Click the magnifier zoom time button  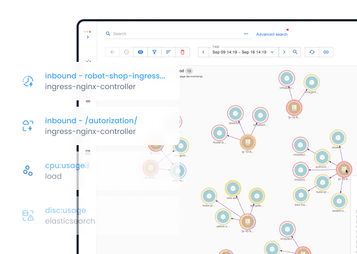[295, 52]
